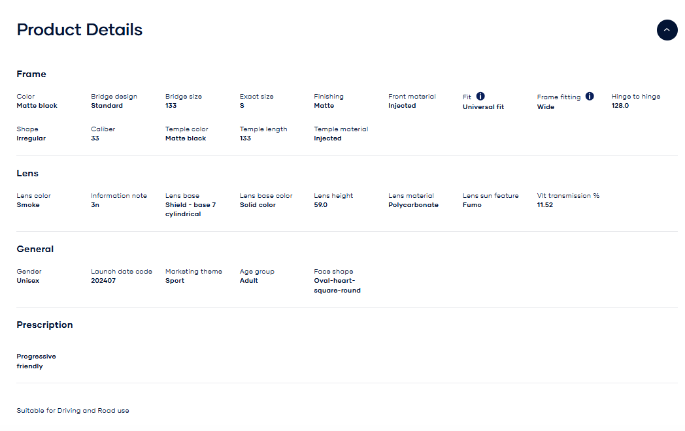
Task: Click the Vlt transmission value 11.52
Action: (545, 204)
